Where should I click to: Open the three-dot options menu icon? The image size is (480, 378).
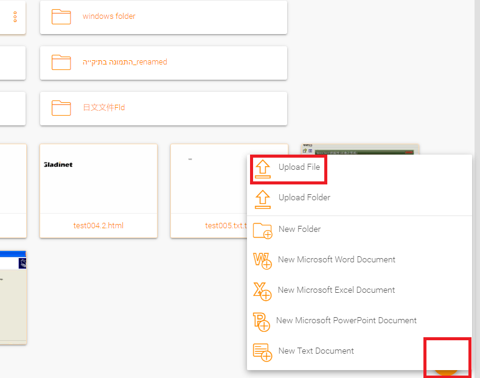coord(15,17)
